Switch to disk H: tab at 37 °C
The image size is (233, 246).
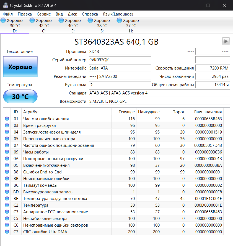131,25
